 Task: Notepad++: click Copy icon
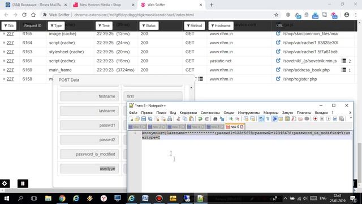point(185,119)
